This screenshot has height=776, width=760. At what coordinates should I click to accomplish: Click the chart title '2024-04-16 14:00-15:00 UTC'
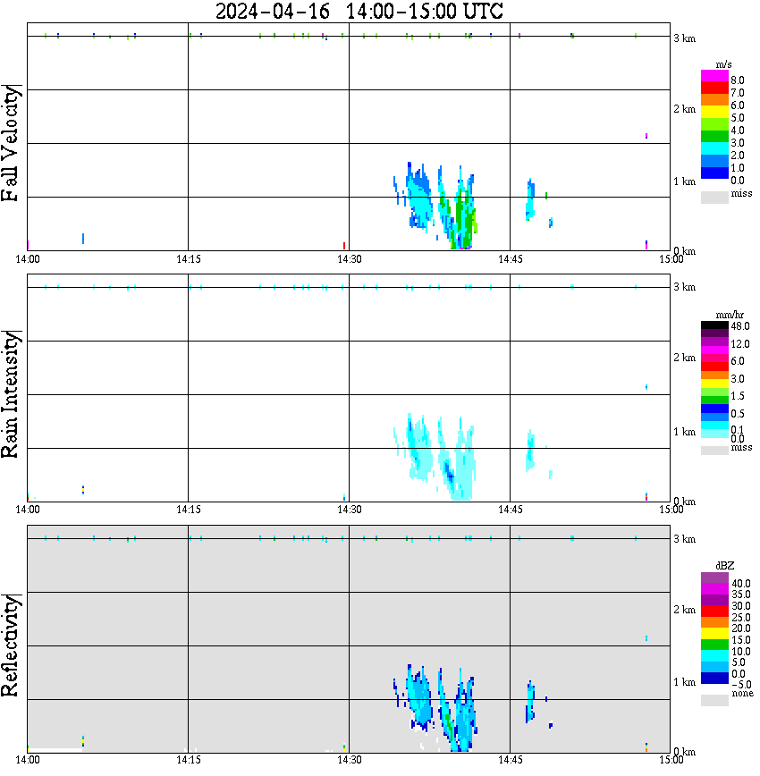(359, 11)
